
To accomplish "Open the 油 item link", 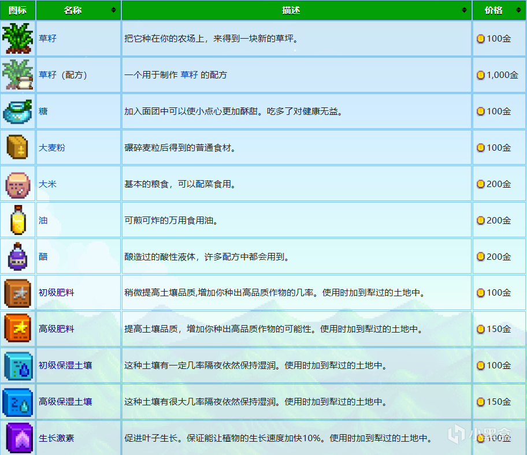I will click(43, 220).
